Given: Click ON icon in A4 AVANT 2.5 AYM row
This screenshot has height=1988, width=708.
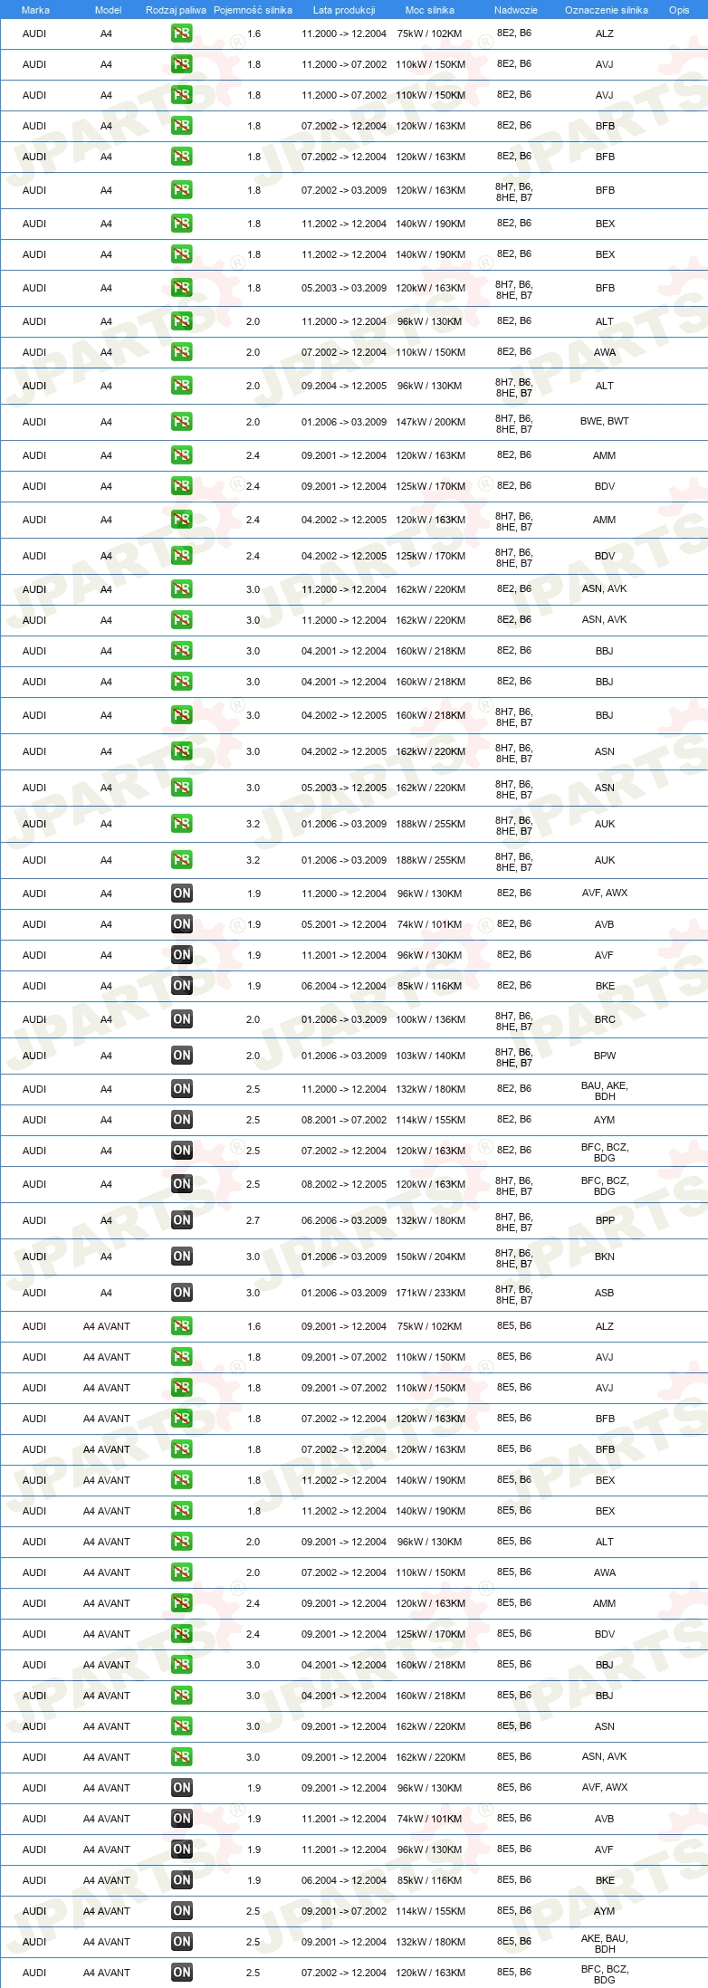Looking at the screenshot, I should pos(182,1911).
